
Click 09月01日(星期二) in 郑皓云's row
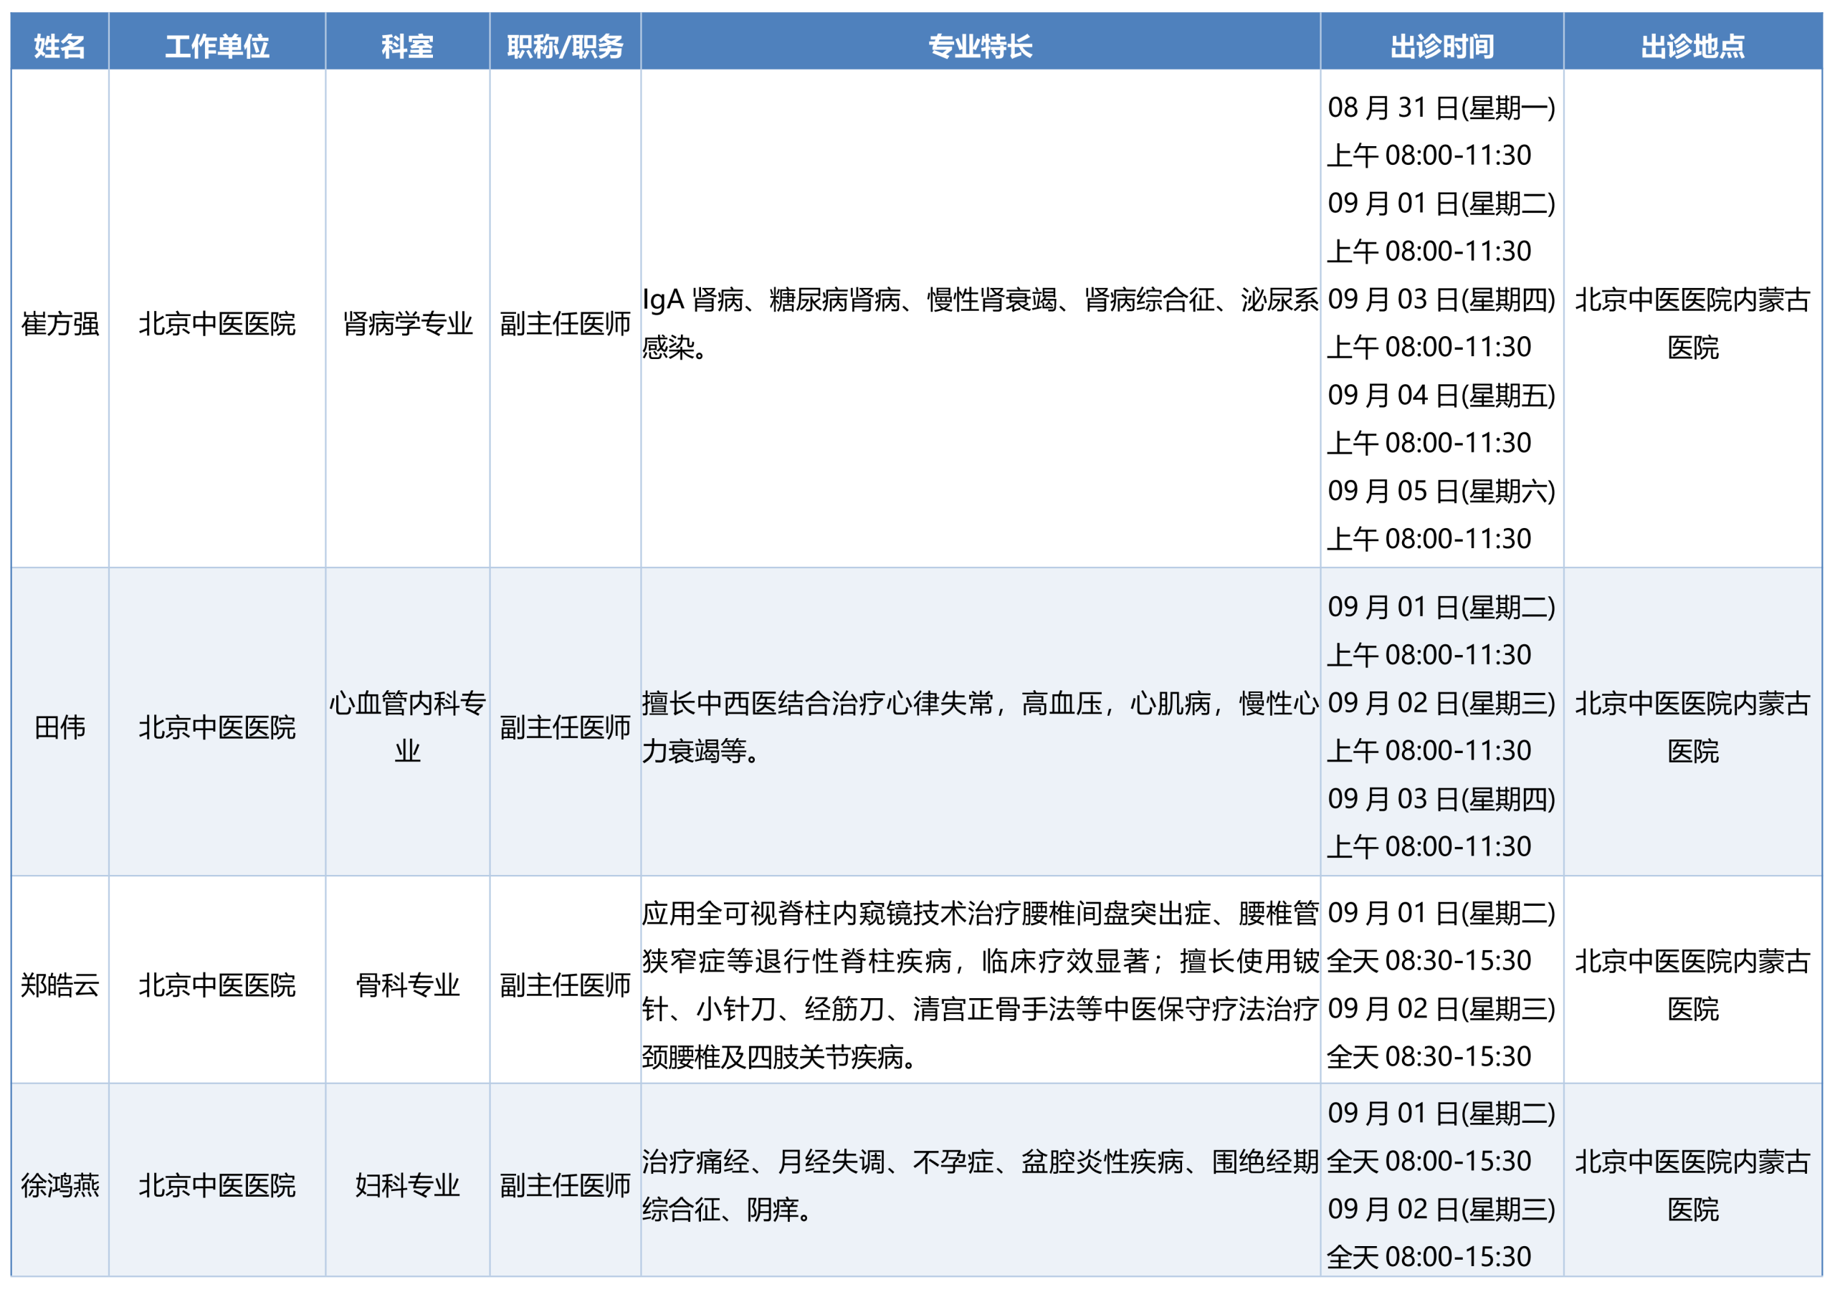coord(1441,914)
